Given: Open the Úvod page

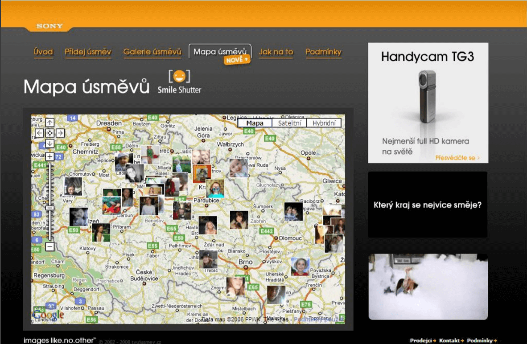Looking at the screenshot, I should point(43,52).
